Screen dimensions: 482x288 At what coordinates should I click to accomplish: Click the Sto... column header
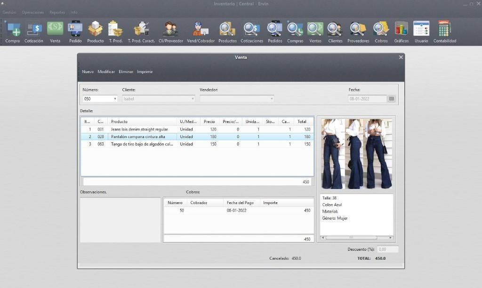(x=271, y=122)
